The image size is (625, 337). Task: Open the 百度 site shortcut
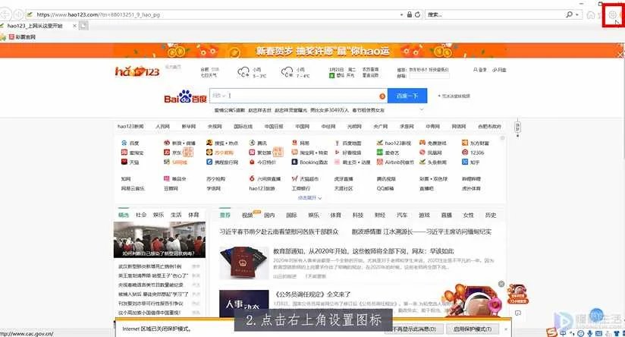pyautogui.click(x=130, y=143)
